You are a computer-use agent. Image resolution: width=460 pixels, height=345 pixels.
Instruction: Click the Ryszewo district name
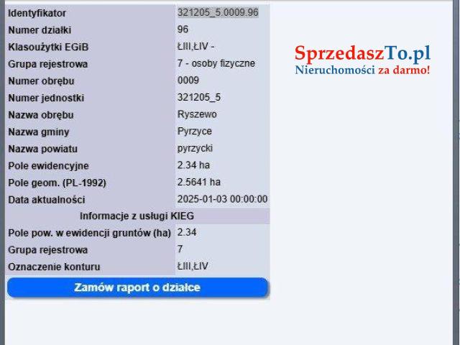pos(197,114)
